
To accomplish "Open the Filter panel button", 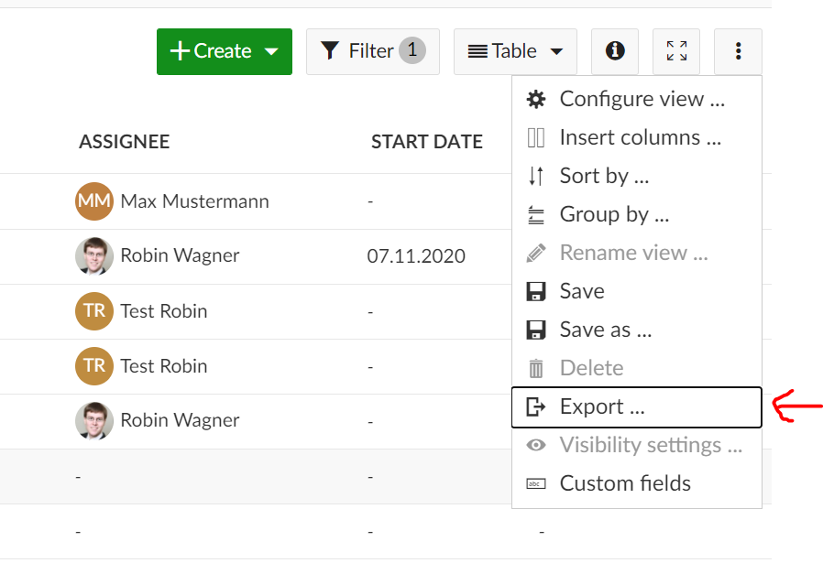I will (x=372, y=51).
